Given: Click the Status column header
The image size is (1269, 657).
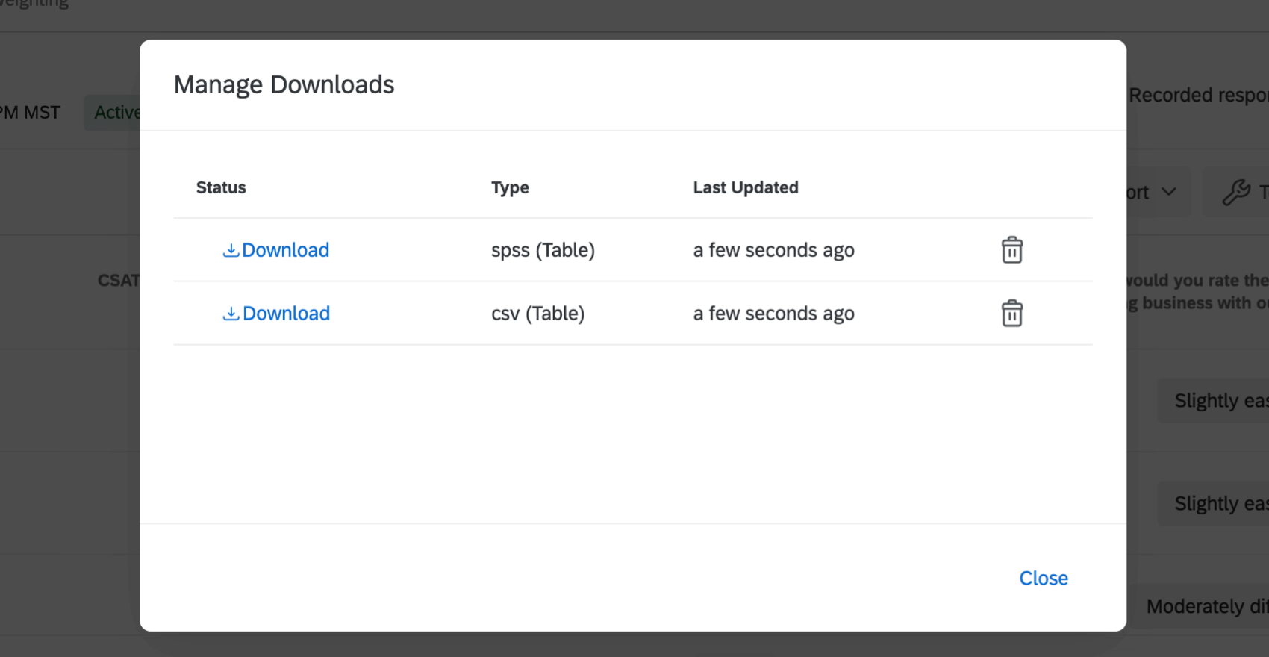Looking at the screenshot, I should pyautogui.click(x=221, y=187).
